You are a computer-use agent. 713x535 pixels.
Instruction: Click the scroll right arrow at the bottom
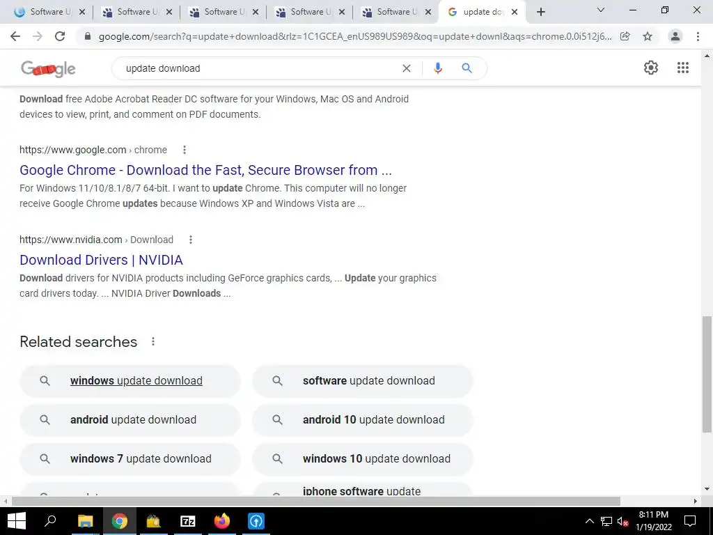click(696, 501)
